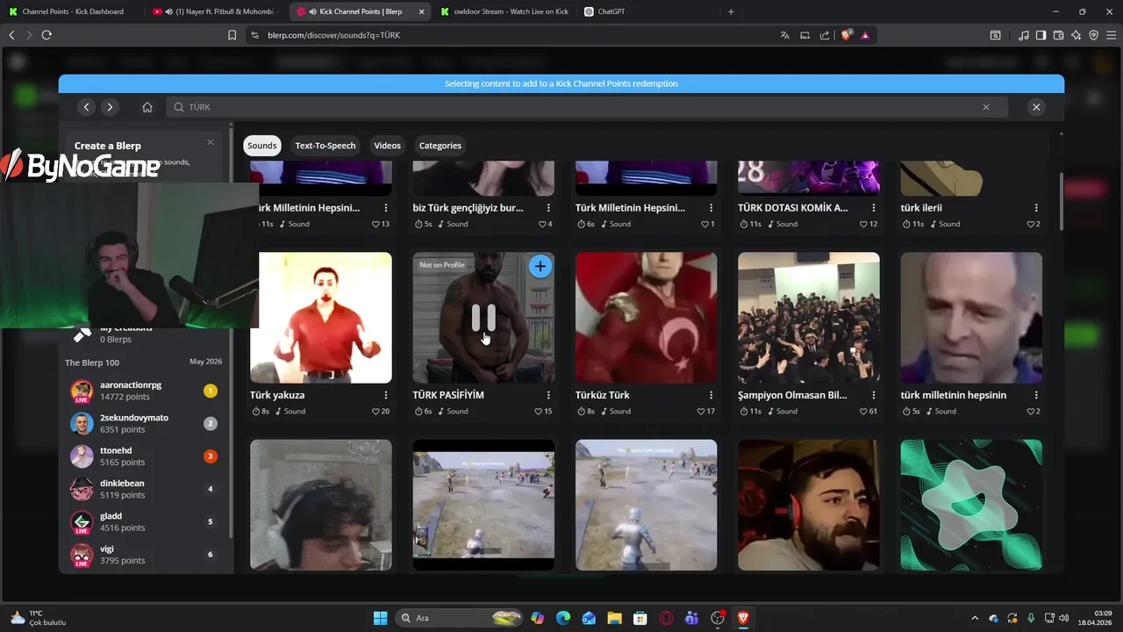Switch to the Videos tab

click(x=387, y=146)
